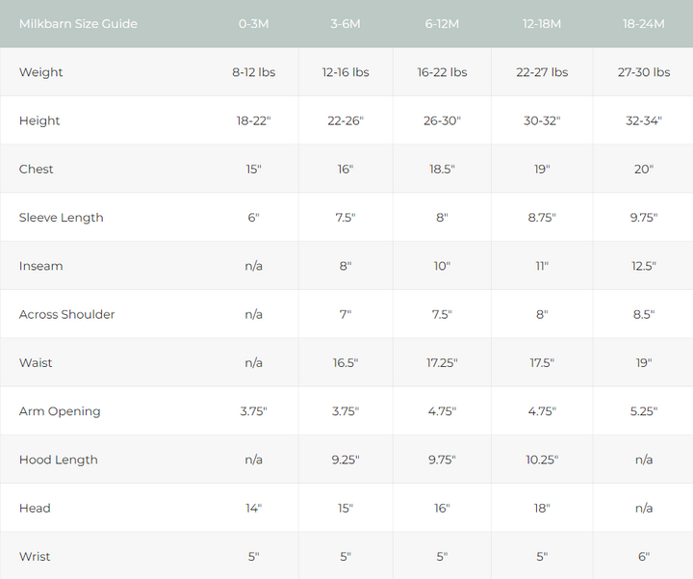The width and height of the screenshot is (693, 579).
Task: Click the Inseam row label
Action: point(41,266)
